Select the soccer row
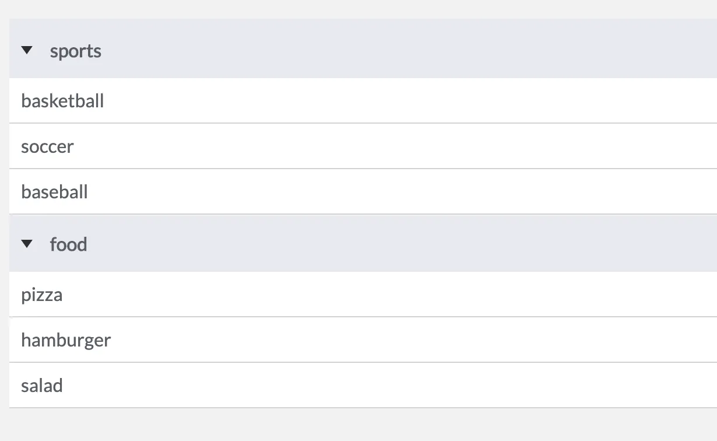 pos(363,146)
